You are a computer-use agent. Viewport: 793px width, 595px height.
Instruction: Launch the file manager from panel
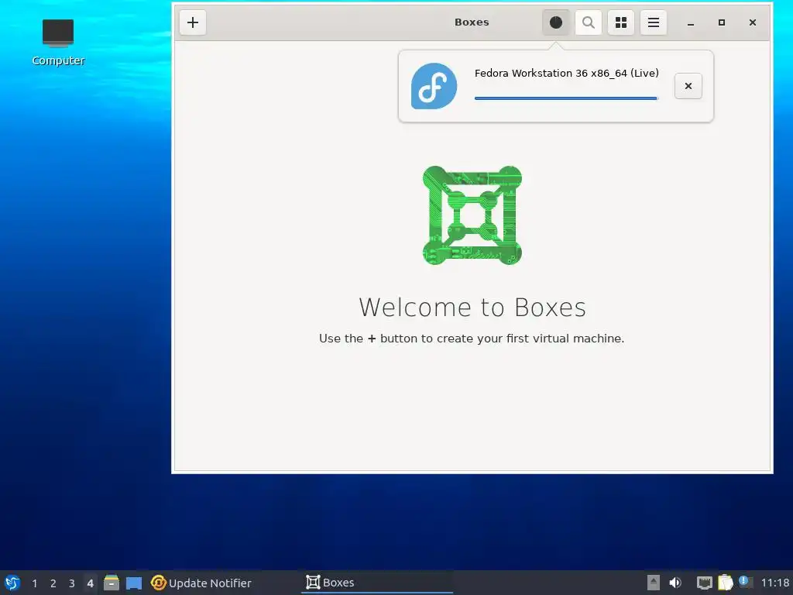click(x=112, y=583)
